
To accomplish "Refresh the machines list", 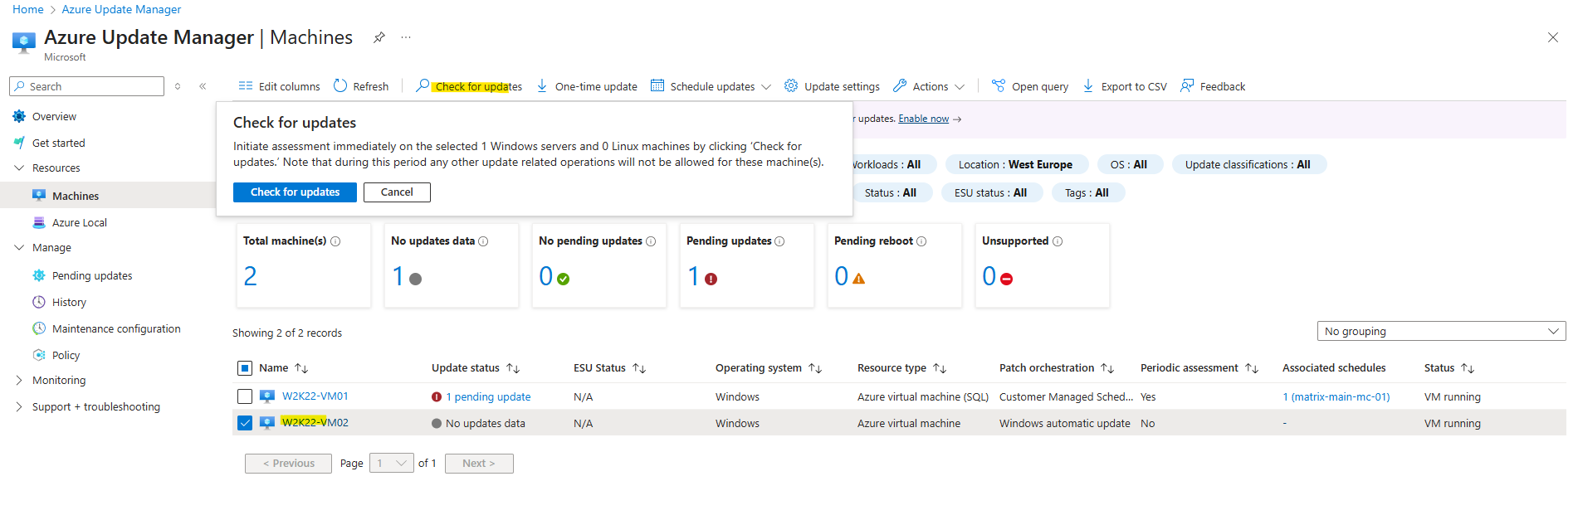I will [x=361, y=86].
